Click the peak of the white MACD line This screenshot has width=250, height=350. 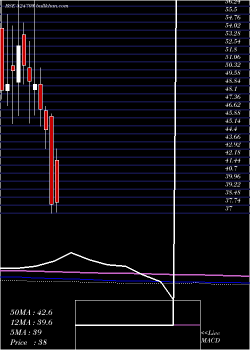point(71,252)
